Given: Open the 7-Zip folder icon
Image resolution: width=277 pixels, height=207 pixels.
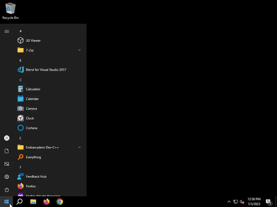Looking at the screenshot, I should point(21,50).
